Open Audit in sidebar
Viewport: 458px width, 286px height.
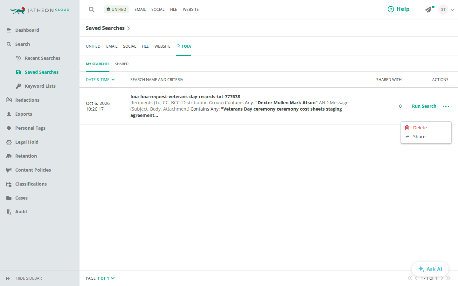tap(17, 212)
